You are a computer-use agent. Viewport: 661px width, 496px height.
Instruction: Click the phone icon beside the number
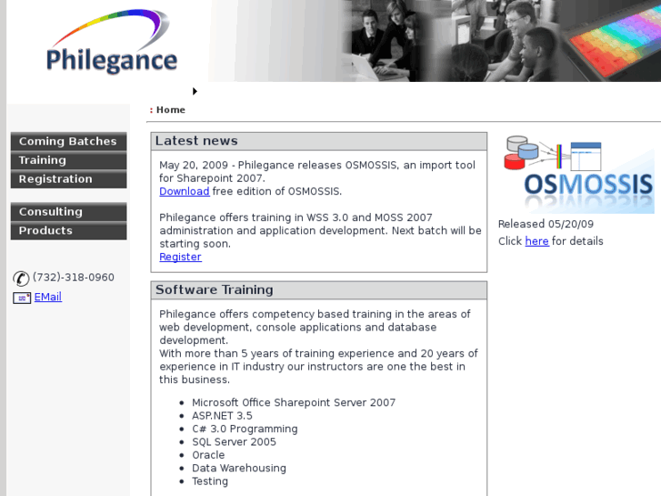click(21, 278)
